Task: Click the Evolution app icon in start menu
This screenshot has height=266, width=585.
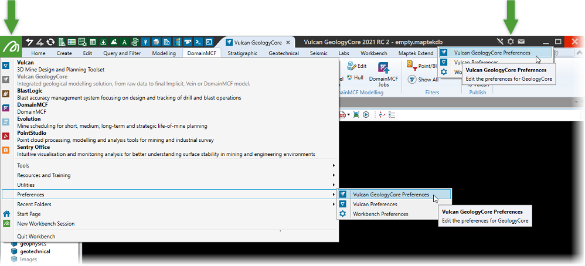Action: click(6, 122)
